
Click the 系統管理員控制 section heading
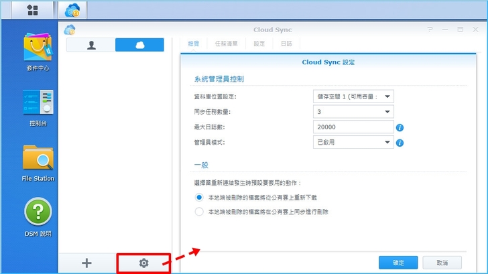click(219, 79)
